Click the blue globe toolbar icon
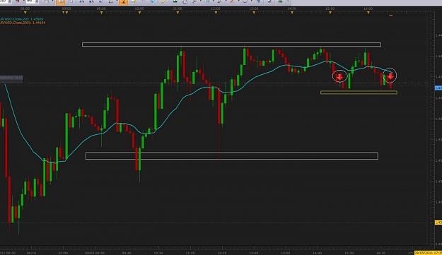Screen dimensions: 442x255 click(x=152, y=1)
